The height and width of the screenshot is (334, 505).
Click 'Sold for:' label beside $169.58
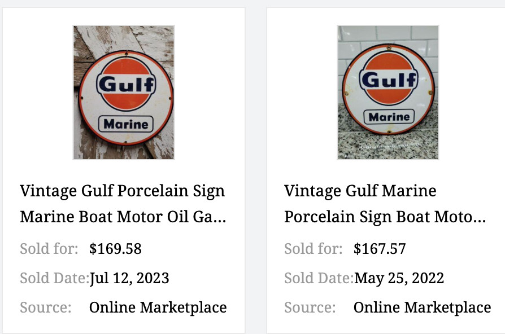coord(49,249)
